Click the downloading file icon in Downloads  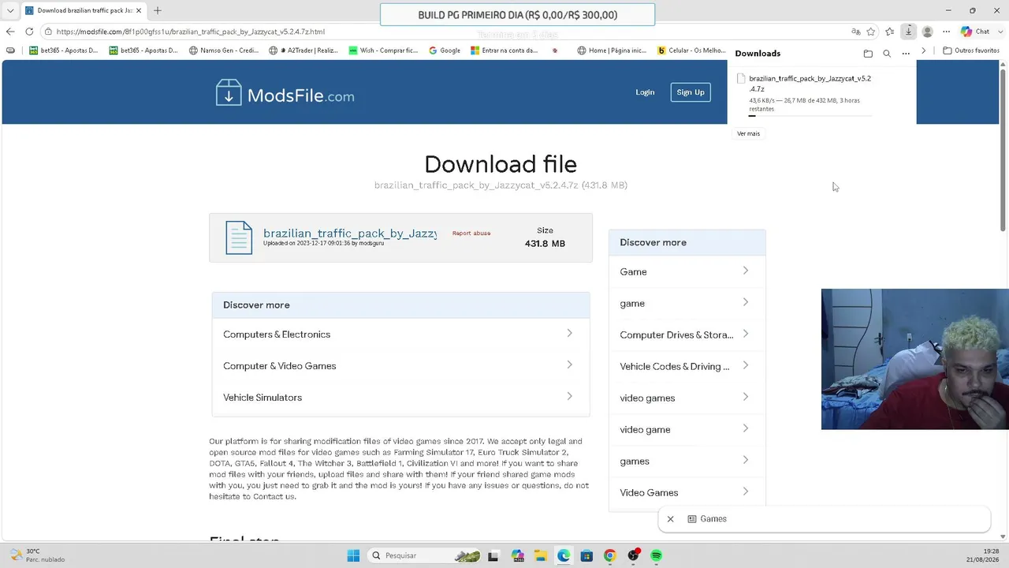point(741,79)
